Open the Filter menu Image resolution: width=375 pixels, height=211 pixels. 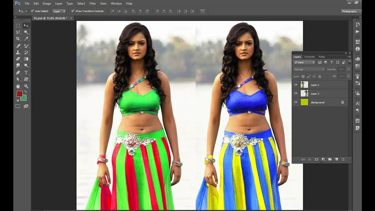click(93, 4)
